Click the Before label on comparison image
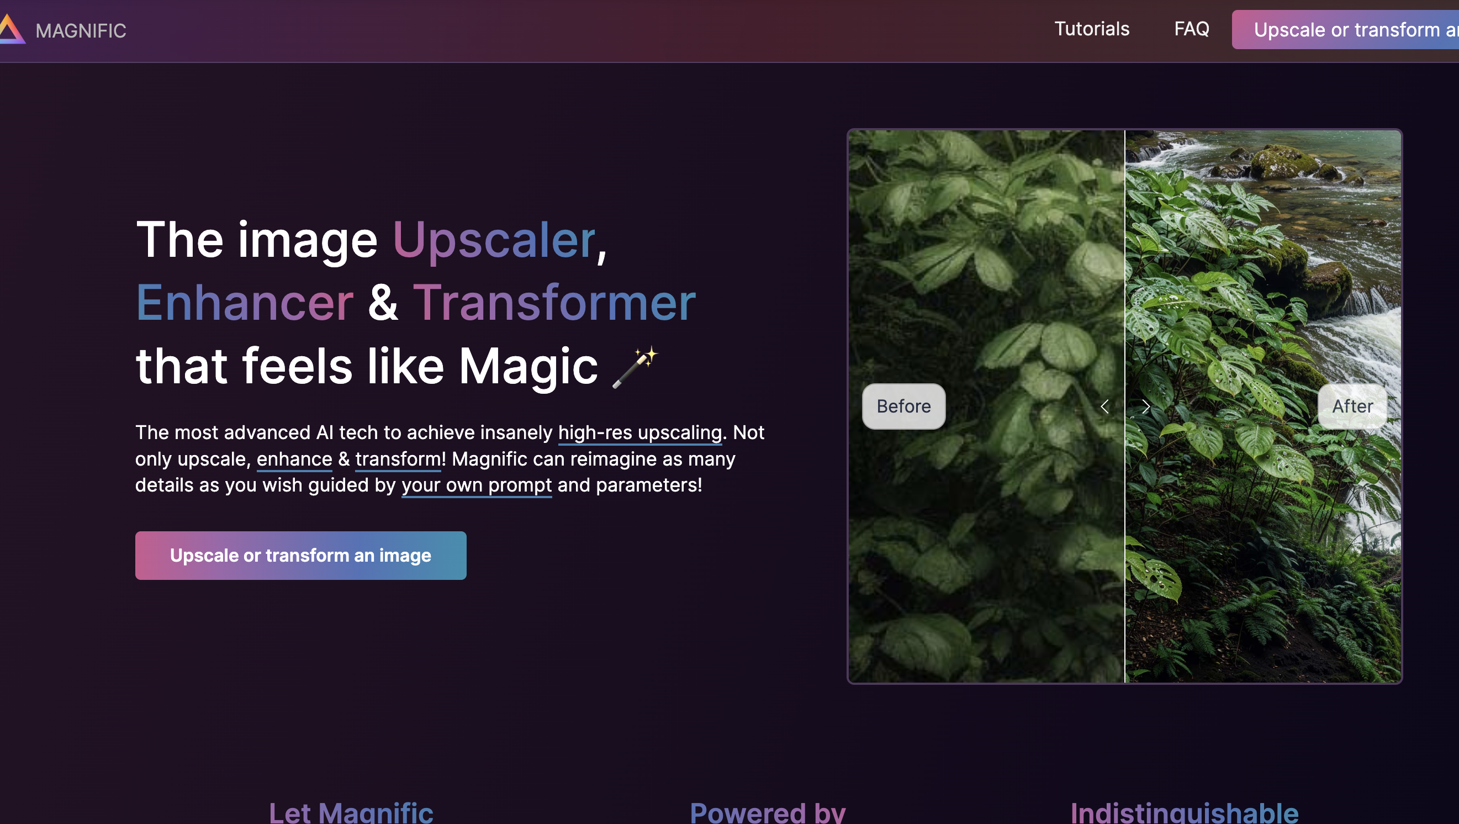Image resolution: width=1459 pixels, height=824 pixels. click(x=904, y=406)
